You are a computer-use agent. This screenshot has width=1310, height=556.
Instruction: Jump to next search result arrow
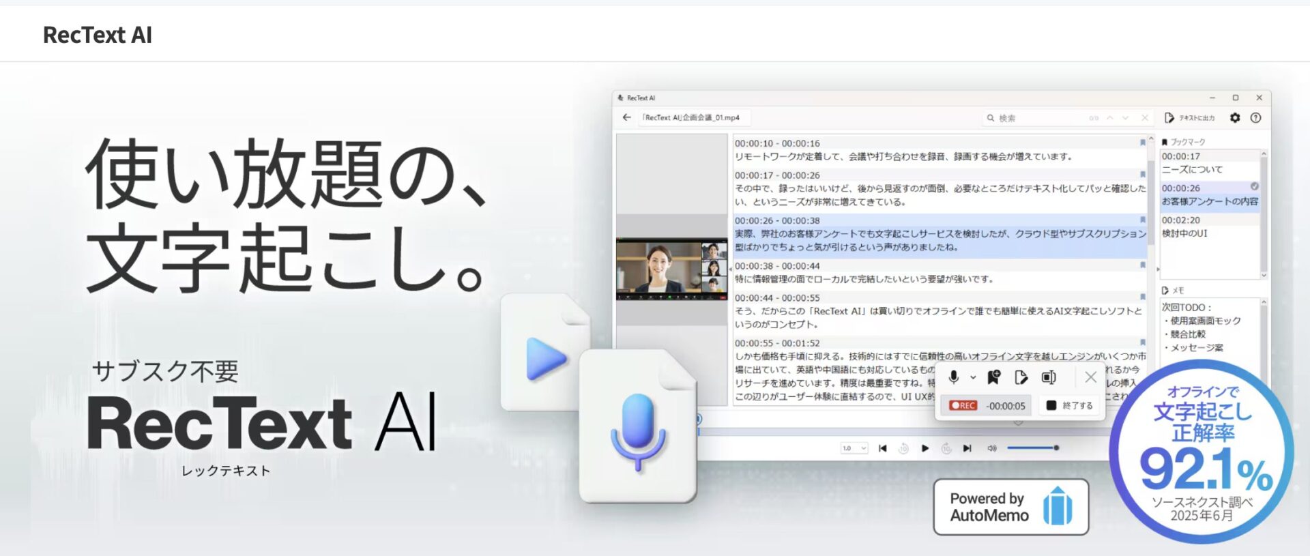point(1125,118)
